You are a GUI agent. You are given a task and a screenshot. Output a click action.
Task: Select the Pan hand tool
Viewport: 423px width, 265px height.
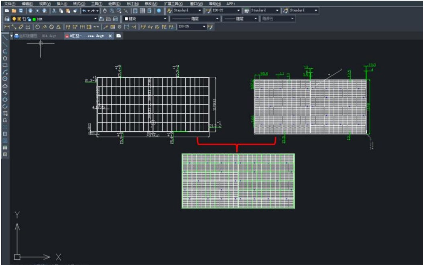coord(105,10)
